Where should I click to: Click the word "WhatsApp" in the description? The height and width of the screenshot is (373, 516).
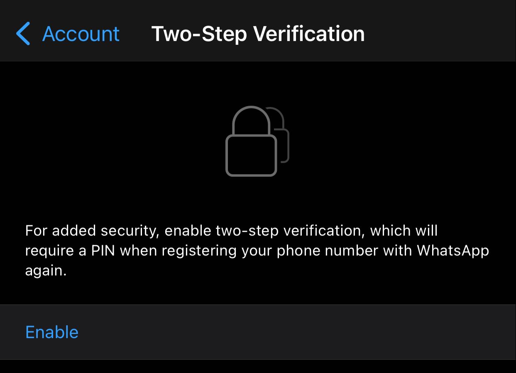point(453,251)
